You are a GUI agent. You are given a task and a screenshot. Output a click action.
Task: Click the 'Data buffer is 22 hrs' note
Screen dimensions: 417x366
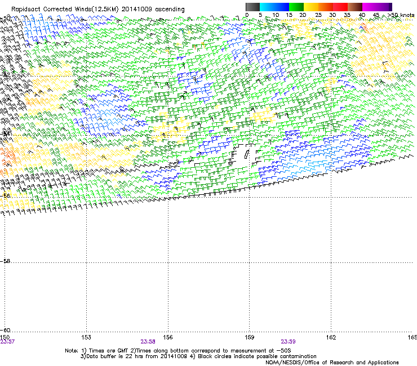click(x=134, y=356)
